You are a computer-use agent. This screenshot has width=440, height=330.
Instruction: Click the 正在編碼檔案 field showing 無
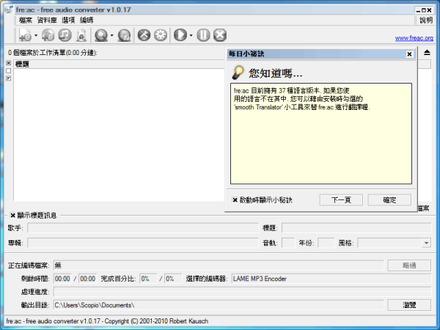(x=219, y=265)
